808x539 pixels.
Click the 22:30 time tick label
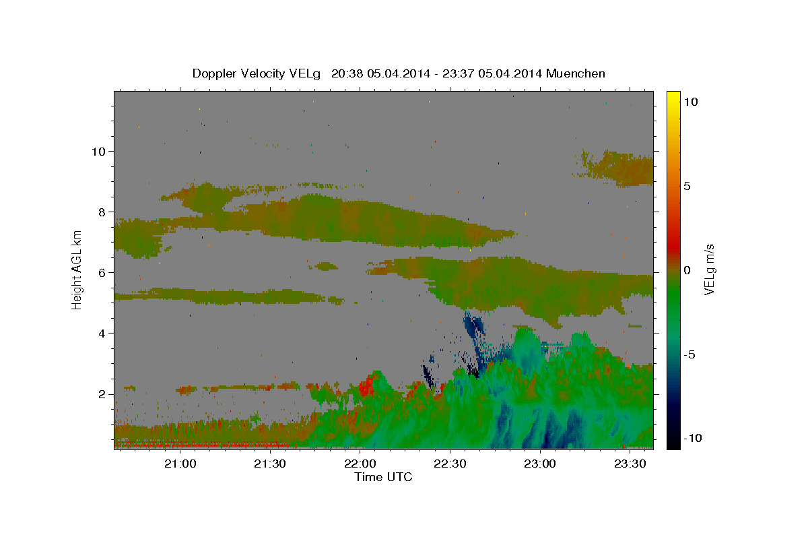coord(450,464)
